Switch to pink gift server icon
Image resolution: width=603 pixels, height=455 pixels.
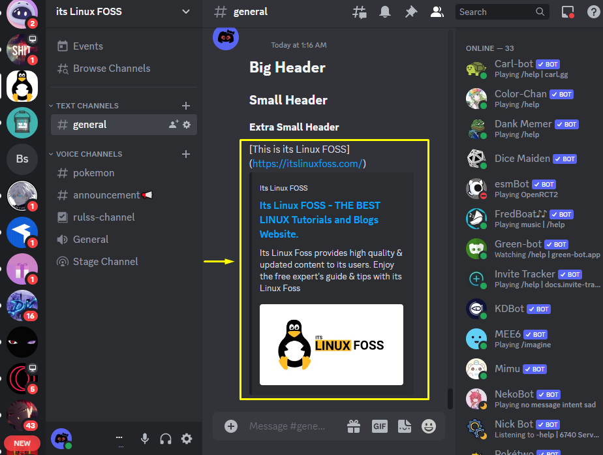[22, 269]
